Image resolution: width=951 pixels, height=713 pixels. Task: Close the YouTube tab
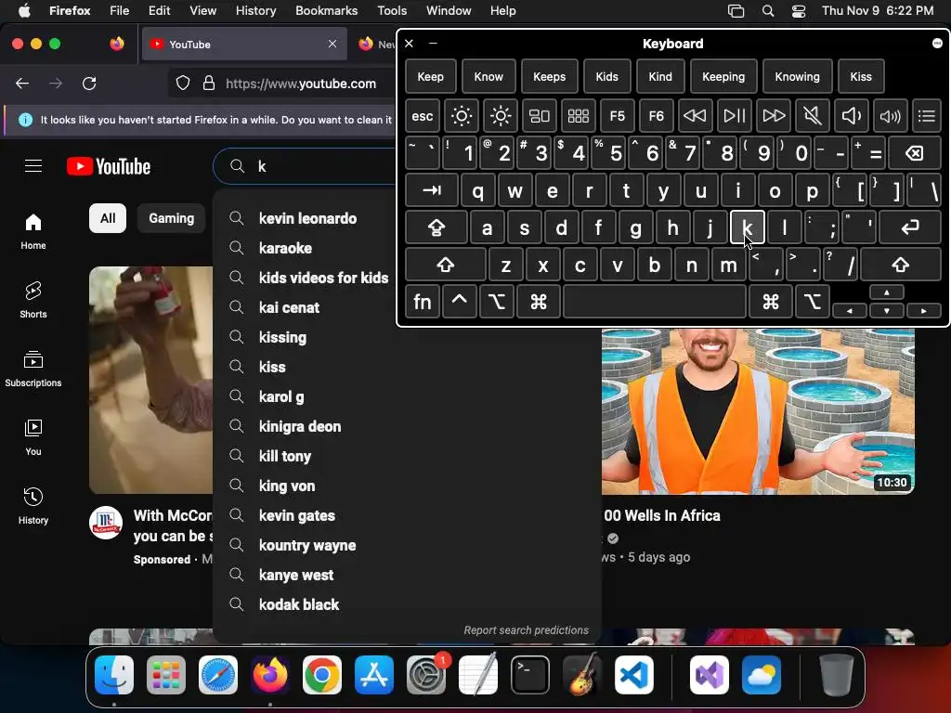332,44
